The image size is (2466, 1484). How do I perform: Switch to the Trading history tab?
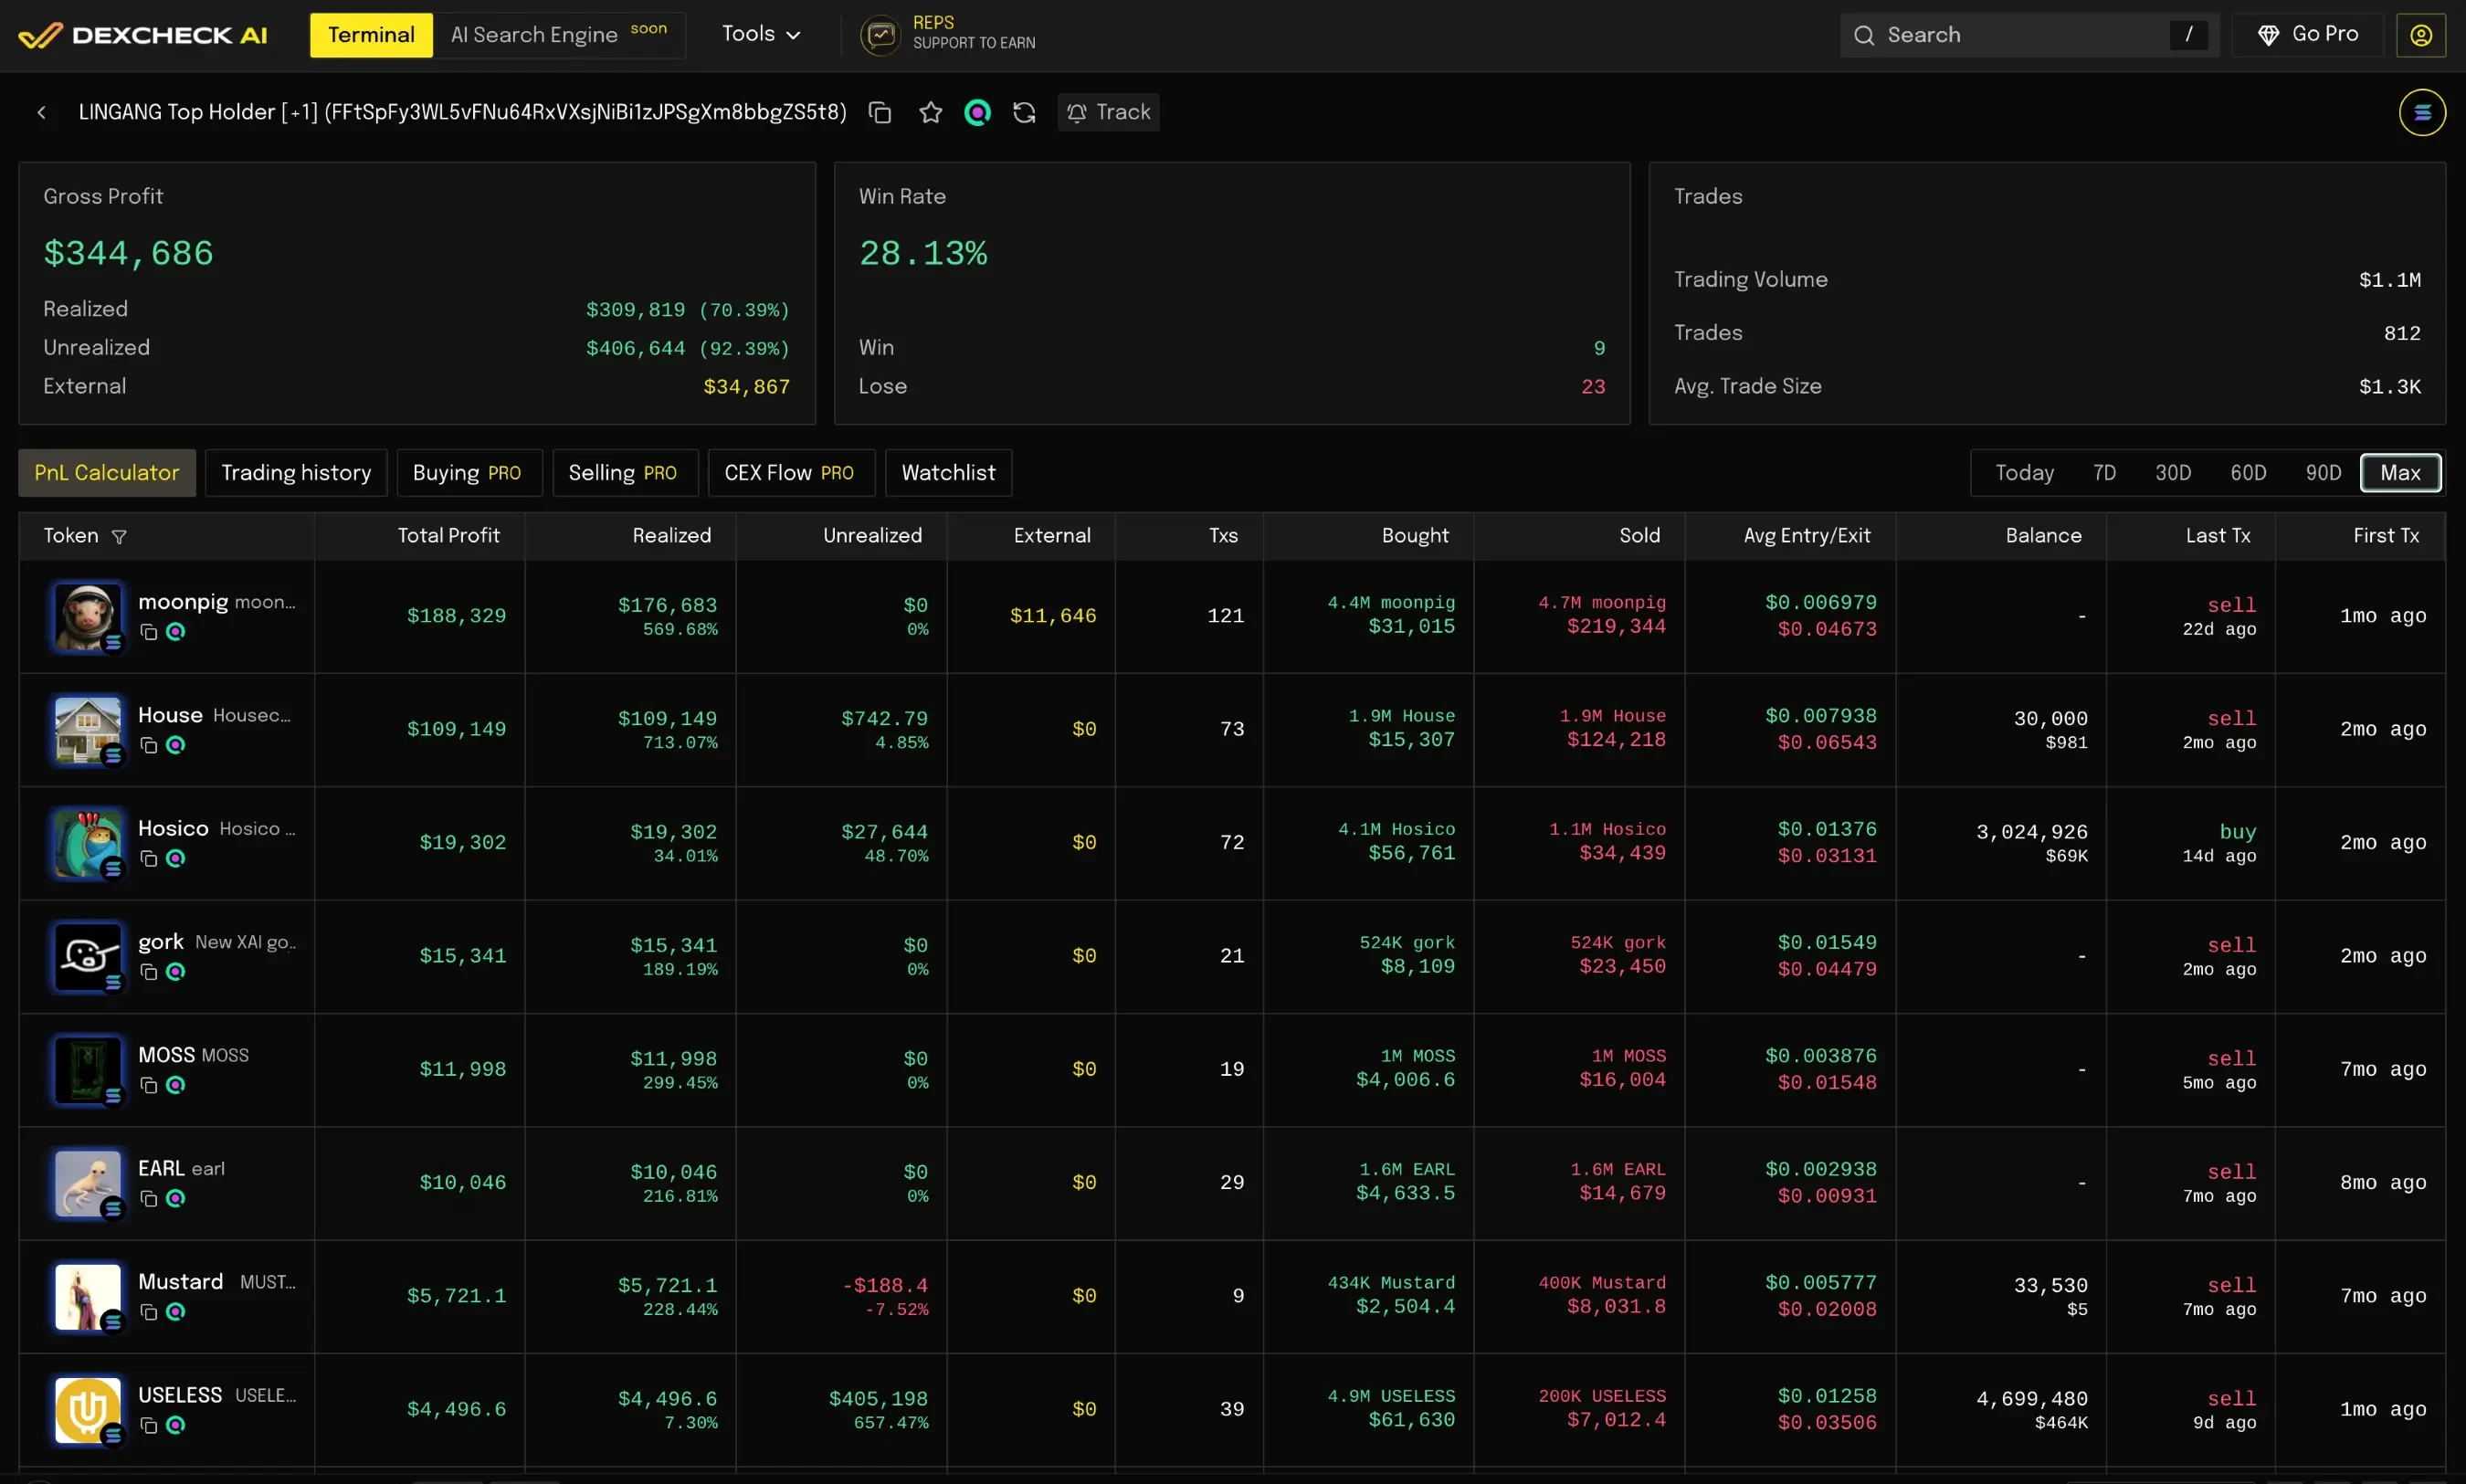(x=296, y=472)
